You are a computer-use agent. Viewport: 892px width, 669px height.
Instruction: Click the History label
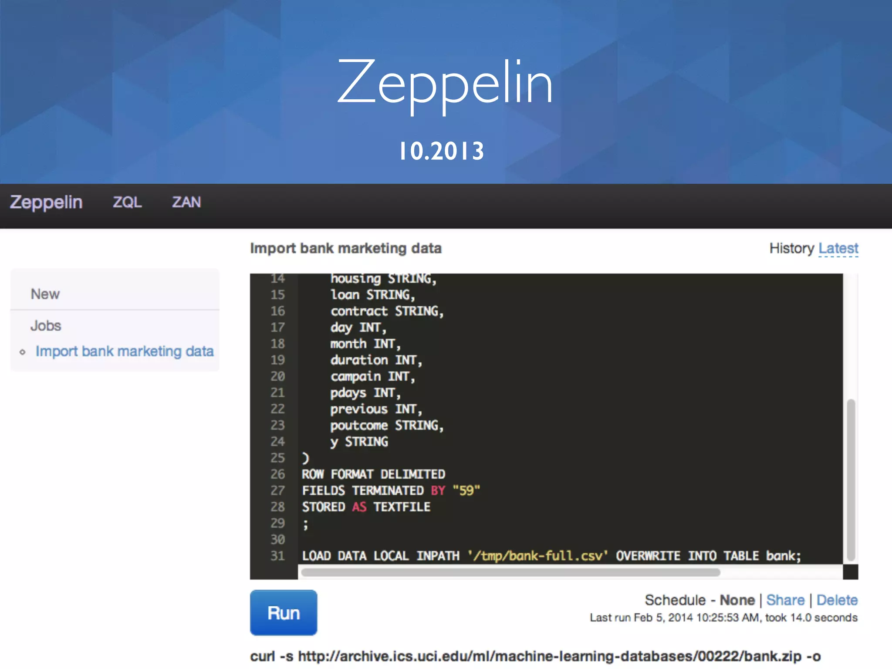[x=791, y=248]
